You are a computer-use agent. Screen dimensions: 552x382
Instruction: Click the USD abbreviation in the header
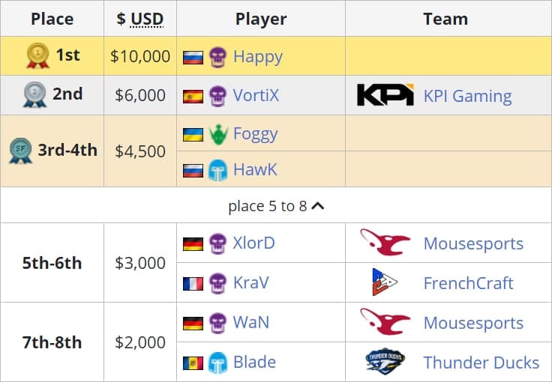point(148,19)
